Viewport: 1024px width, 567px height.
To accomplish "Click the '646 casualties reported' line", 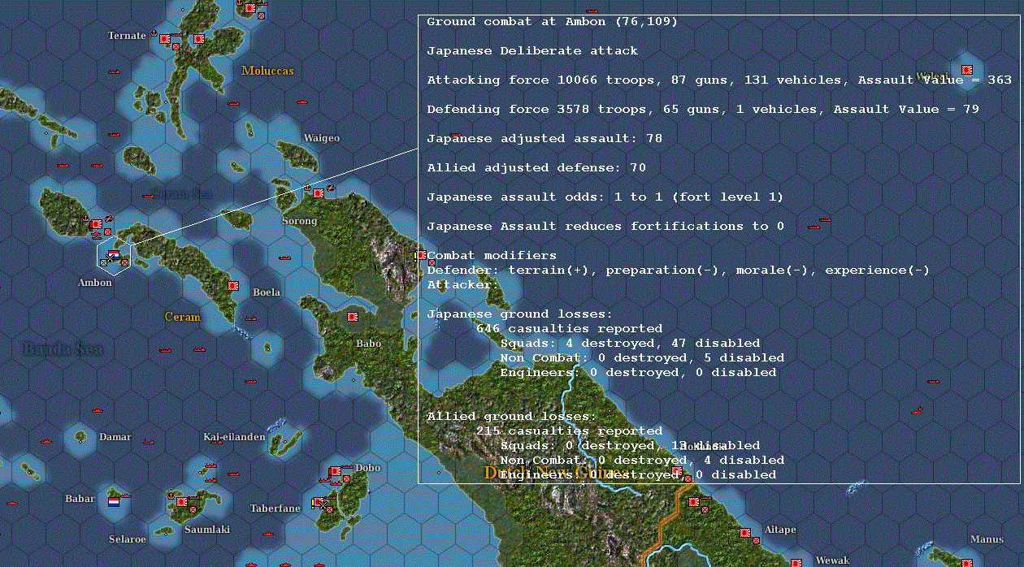I will click(x=569, y=329).
